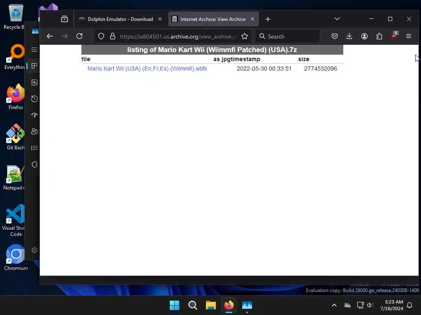Open Task Manager Details list icon

pos(35,148)
